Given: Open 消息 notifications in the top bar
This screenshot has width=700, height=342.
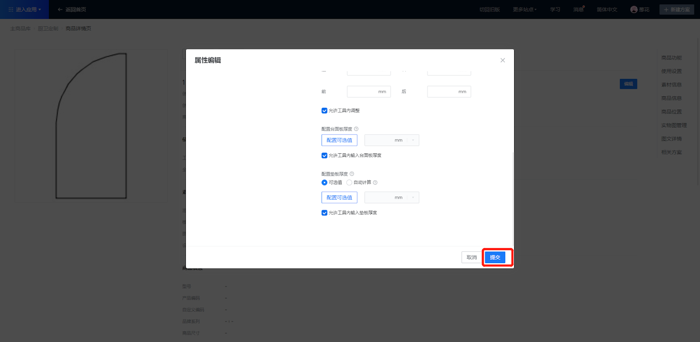Looking at the screenshot, I should pos(579,10).
